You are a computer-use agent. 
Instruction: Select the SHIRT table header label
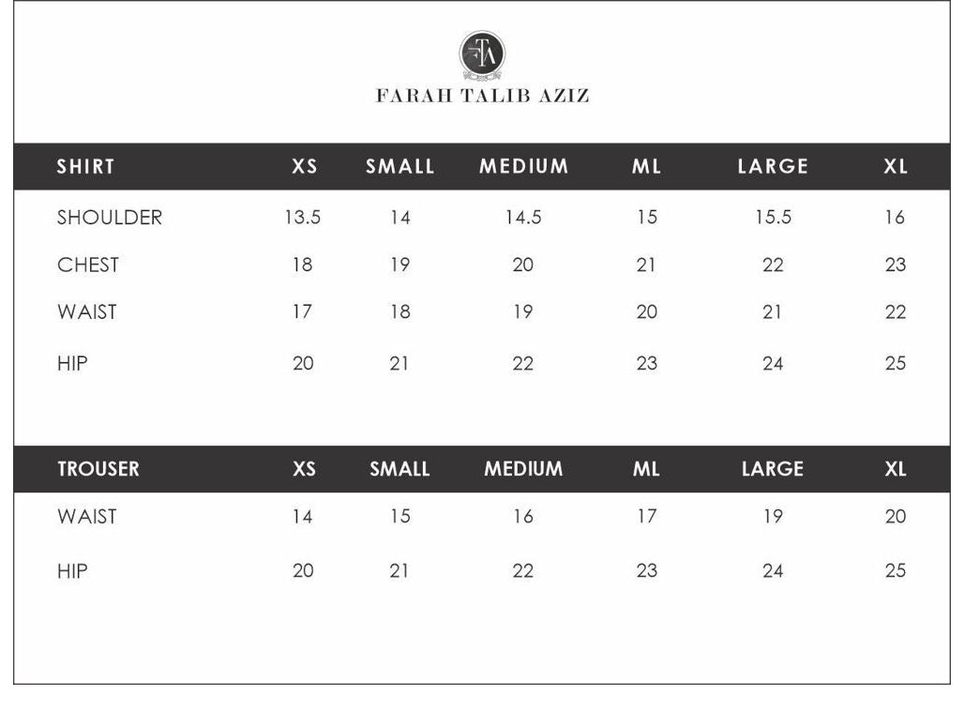pos(85,167)
